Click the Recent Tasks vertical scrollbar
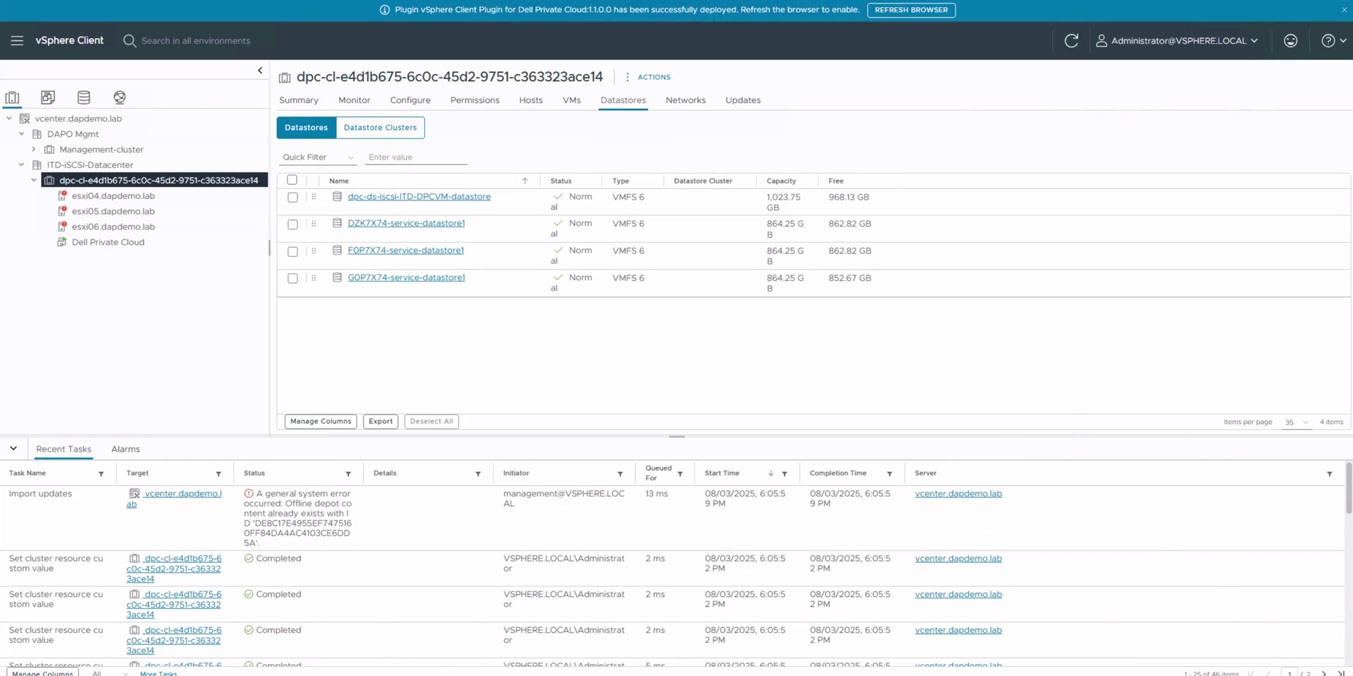 point(1349,488)
